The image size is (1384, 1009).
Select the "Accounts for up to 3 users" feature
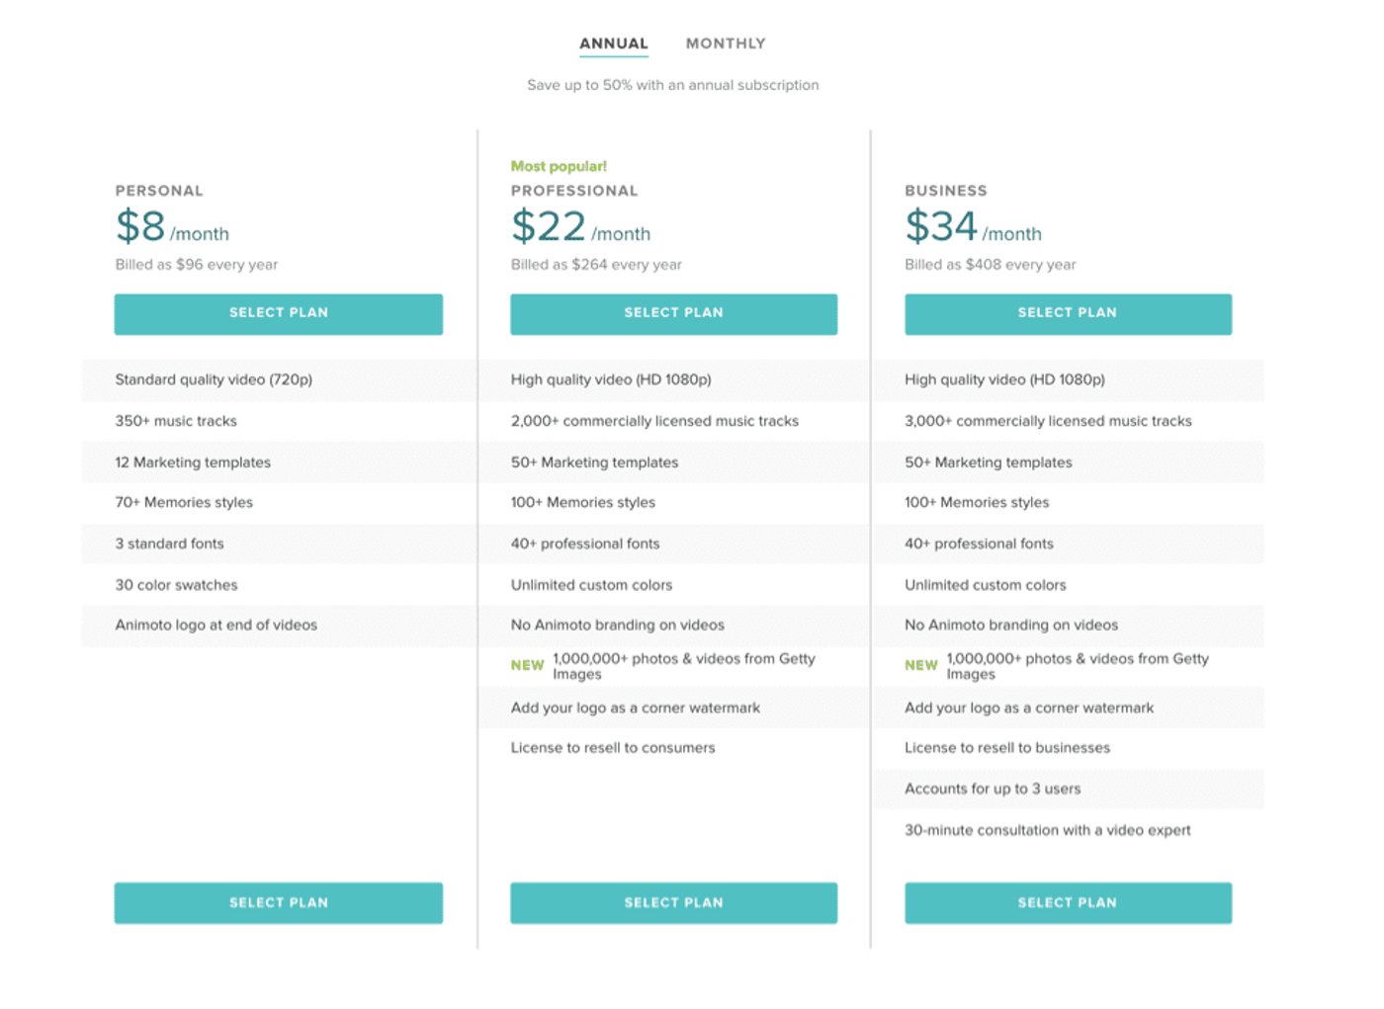tap(993, 789)
